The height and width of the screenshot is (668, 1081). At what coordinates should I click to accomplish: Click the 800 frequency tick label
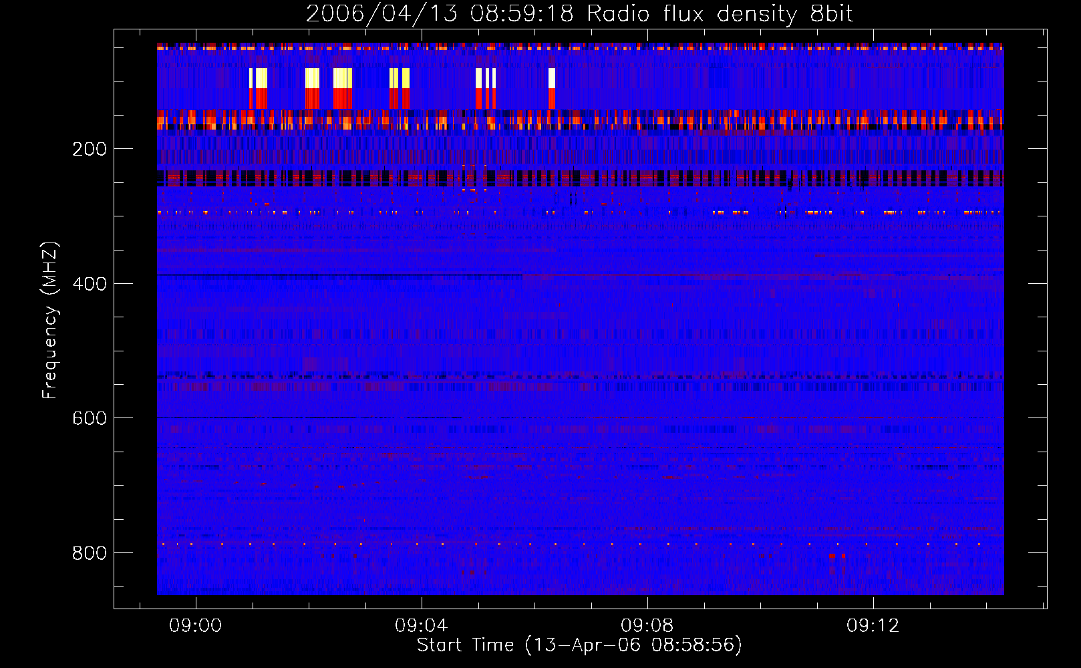pos(90,553)
